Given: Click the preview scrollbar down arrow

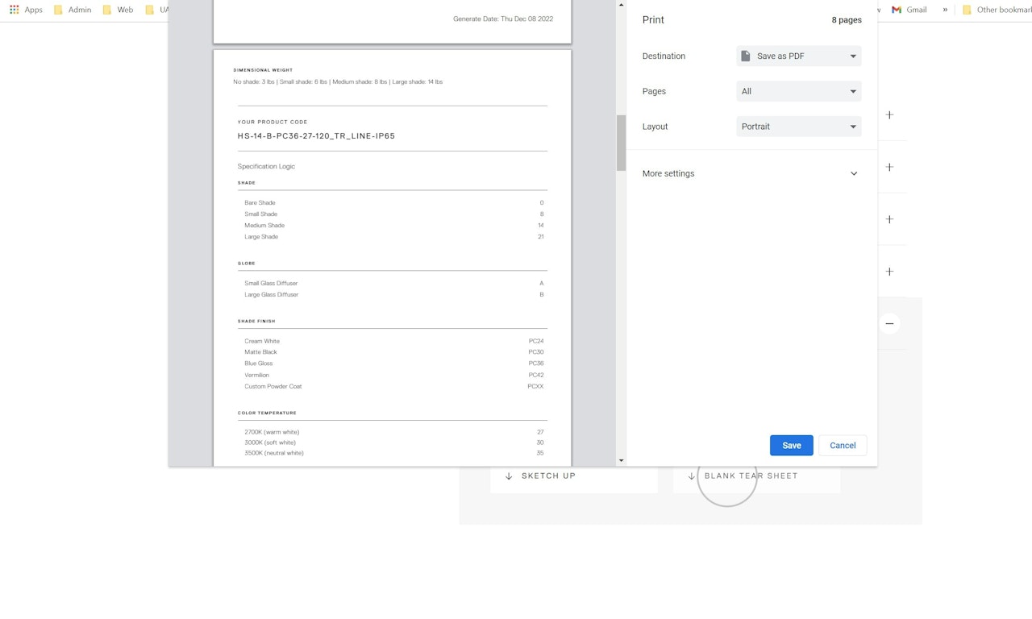Looking at the screenshot, I should 621,460.
